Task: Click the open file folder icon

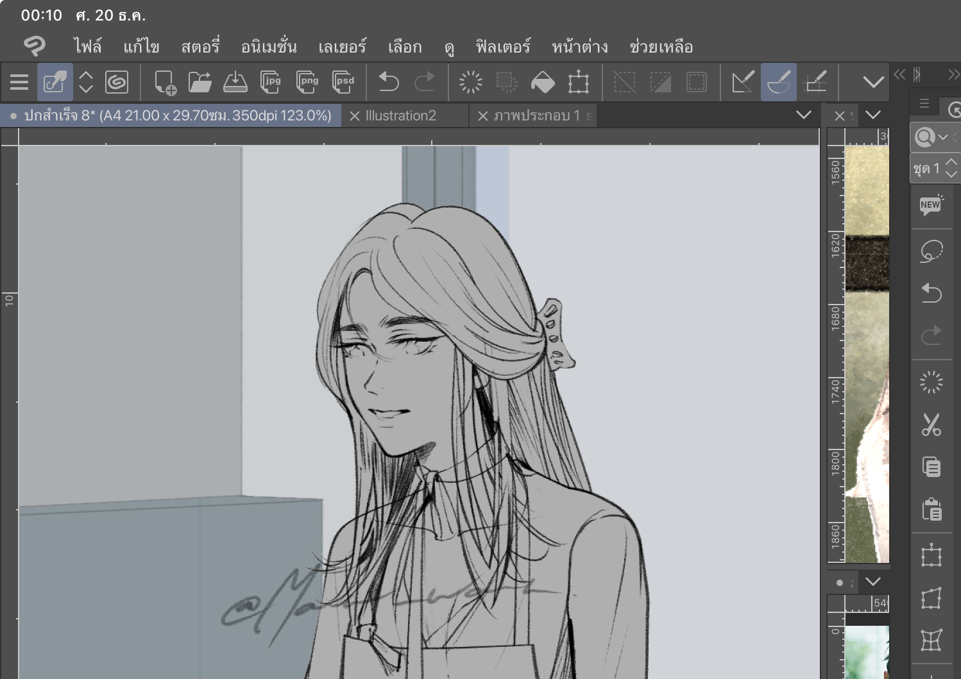Action: [200, 82]
